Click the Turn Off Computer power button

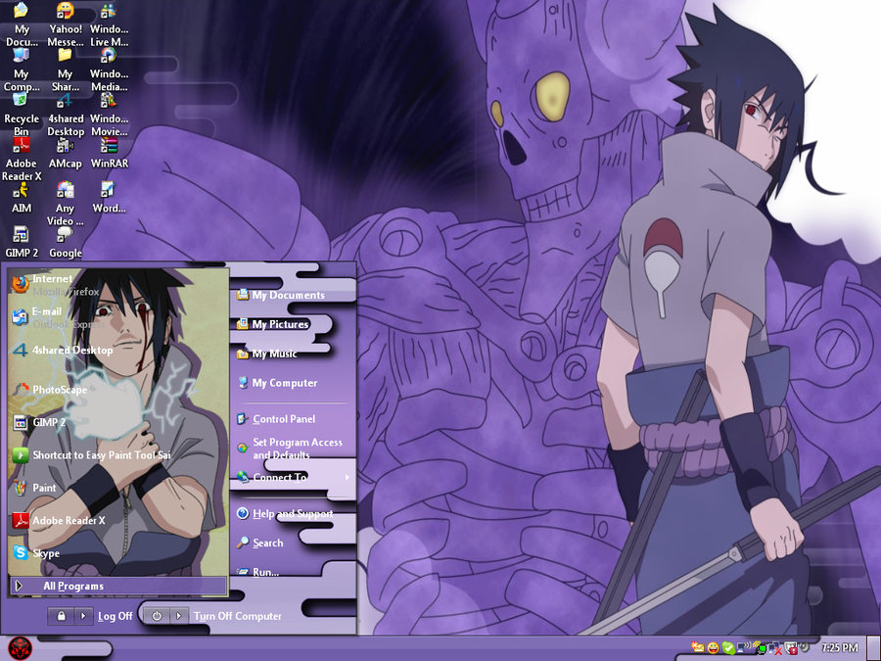click(157, 616)
